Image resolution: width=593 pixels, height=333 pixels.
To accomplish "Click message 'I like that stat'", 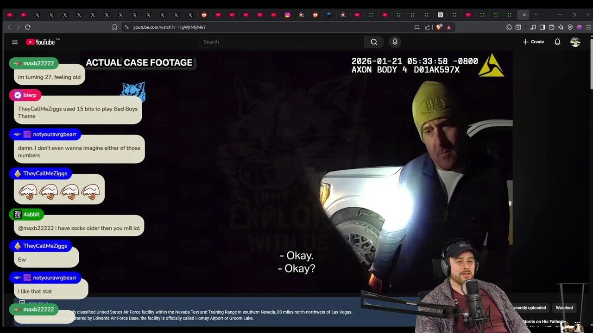I will pyautogui.click(x=35, y=291).
